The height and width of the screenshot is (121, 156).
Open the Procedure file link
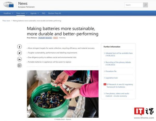click(111, 71)
